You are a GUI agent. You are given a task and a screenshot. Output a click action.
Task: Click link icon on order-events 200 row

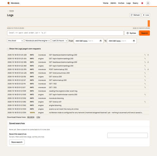[x=145, y=95]
